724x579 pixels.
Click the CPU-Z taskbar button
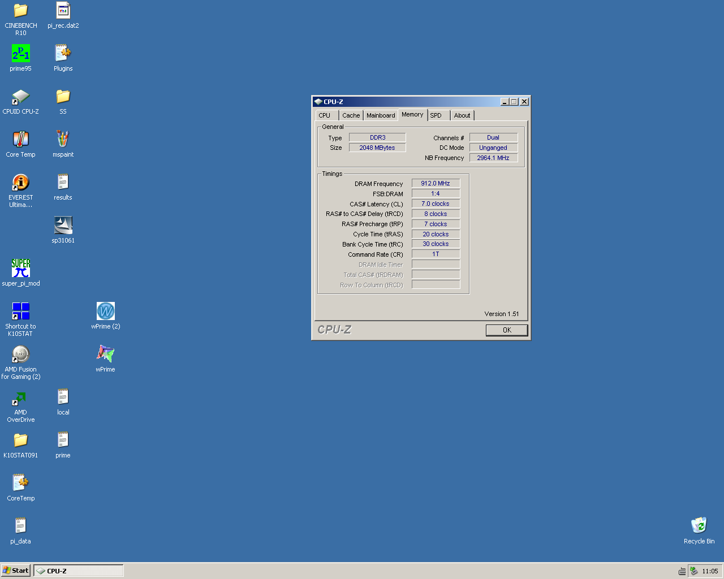point(79,571)
